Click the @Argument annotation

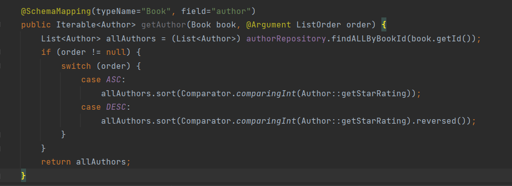coord(269,25)
